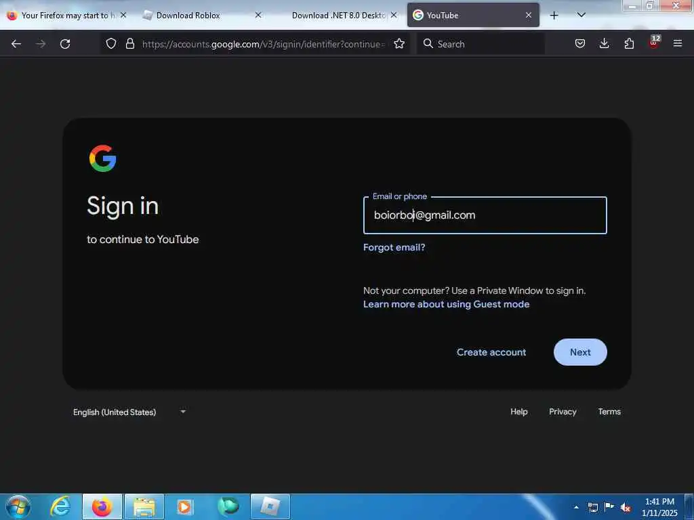
Task: Open the Firefox downloads panel
Action: 604,43
